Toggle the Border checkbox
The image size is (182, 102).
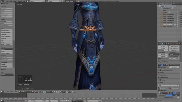click(159, 59)
